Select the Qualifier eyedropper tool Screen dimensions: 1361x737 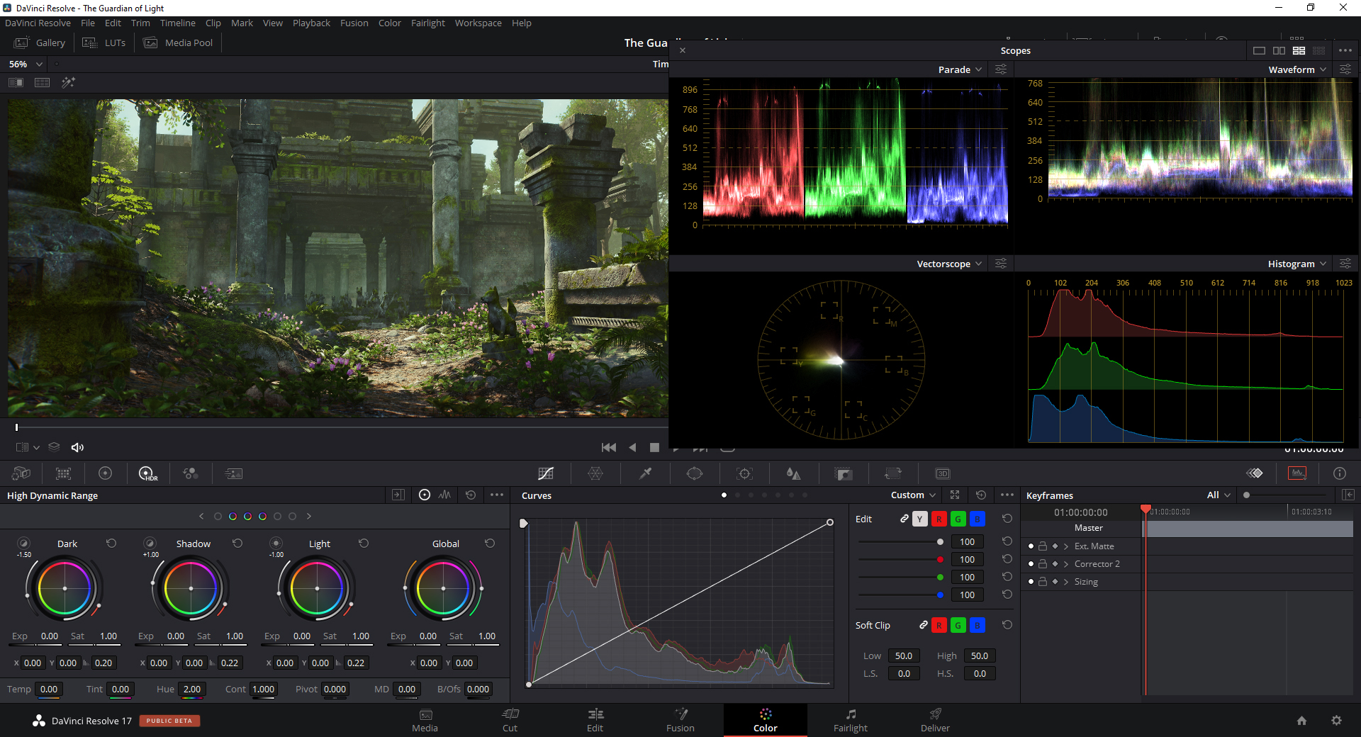(645, 473)
